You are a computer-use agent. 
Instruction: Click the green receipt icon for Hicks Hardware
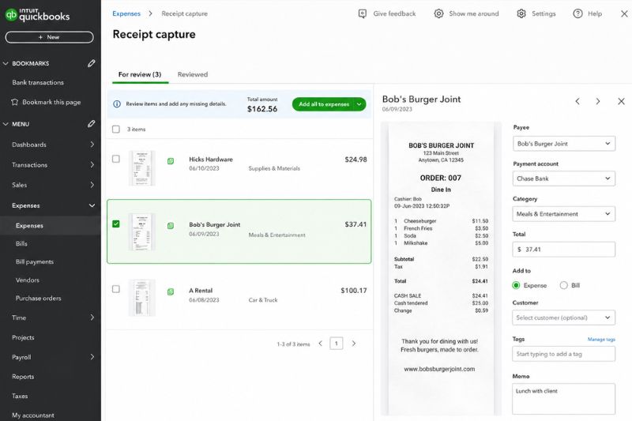coord(171,161)
